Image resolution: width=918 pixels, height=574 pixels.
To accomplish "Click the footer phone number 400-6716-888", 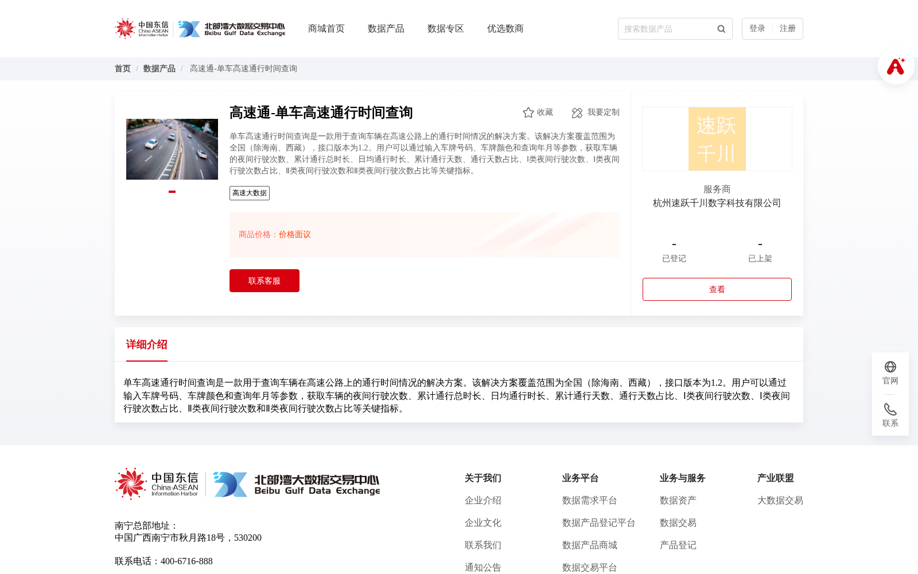I will [x=186, y=561].
